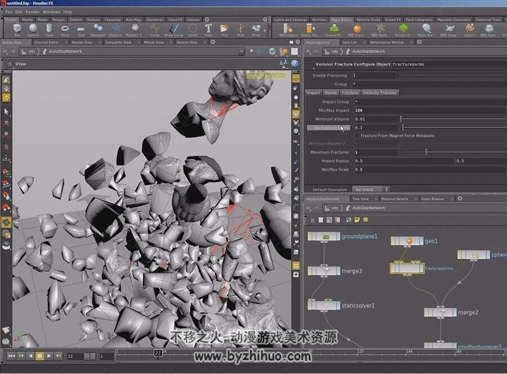Create a Box from the Create shelf

[17, 30]
